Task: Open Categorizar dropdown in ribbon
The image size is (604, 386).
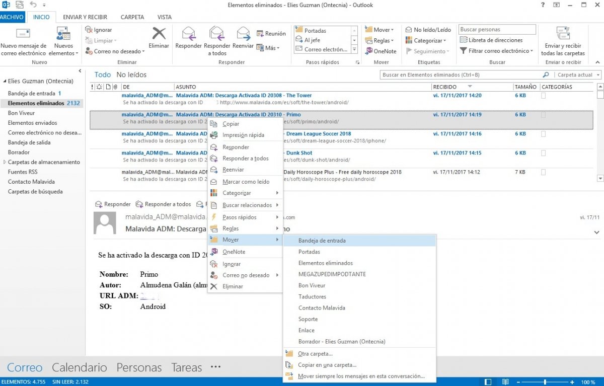Action: [426, 41]
